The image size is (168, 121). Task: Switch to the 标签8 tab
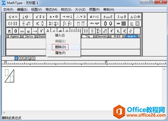coord(117,36)
